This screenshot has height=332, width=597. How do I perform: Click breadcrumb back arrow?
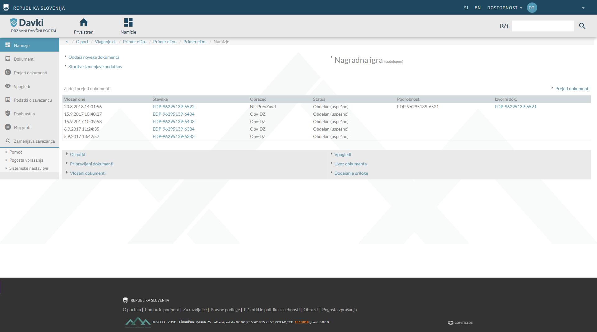(x=67, y=42)
